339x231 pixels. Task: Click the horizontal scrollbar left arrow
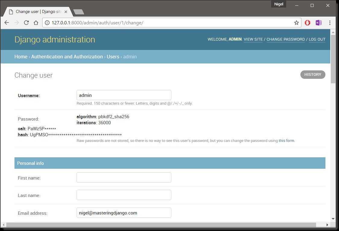pos(3,225)
